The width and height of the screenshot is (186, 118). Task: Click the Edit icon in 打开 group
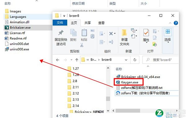pyautogui.click(x=155, y=38)
